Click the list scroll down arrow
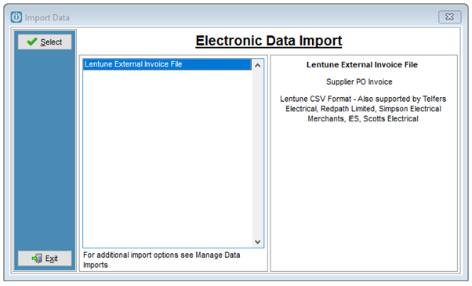This screenshot has height=286, width=472. 257,241
